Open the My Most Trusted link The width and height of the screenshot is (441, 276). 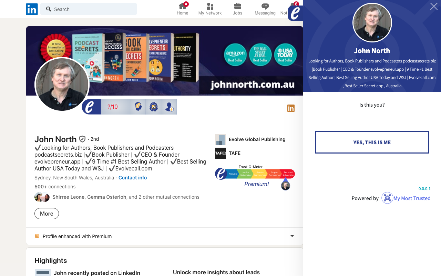pos(412,198)
